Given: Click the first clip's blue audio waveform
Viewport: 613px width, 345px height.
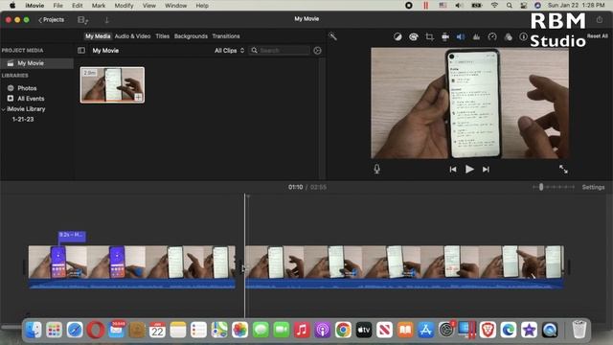Looking at the screenshot, I should pyautogui.click(x=132, y=284).
